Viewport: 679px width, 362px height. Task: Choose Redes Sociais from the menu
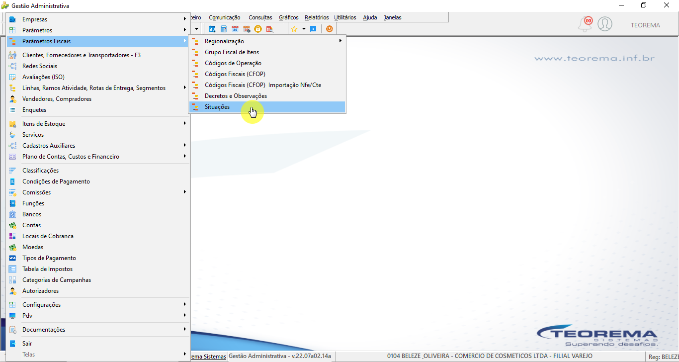98,66
